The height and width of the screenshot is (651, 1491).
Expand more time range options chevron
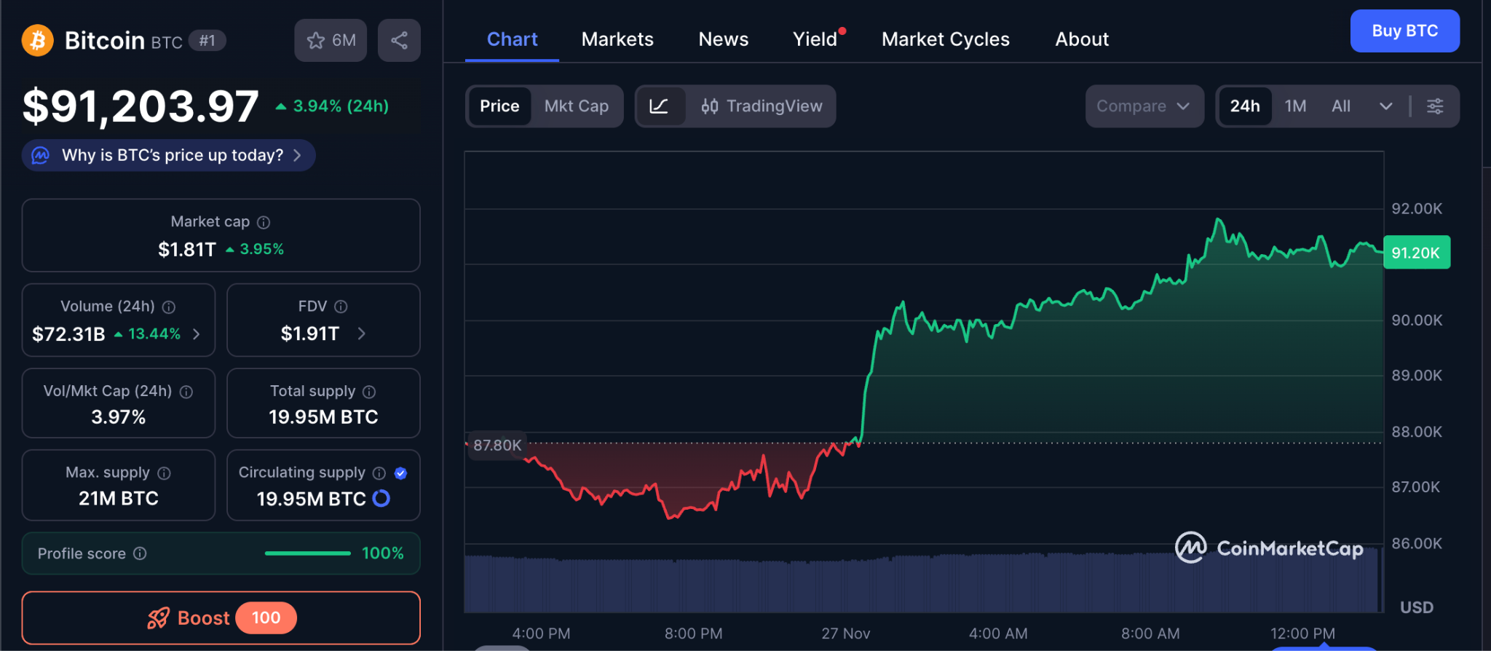tap(1385, 106)
